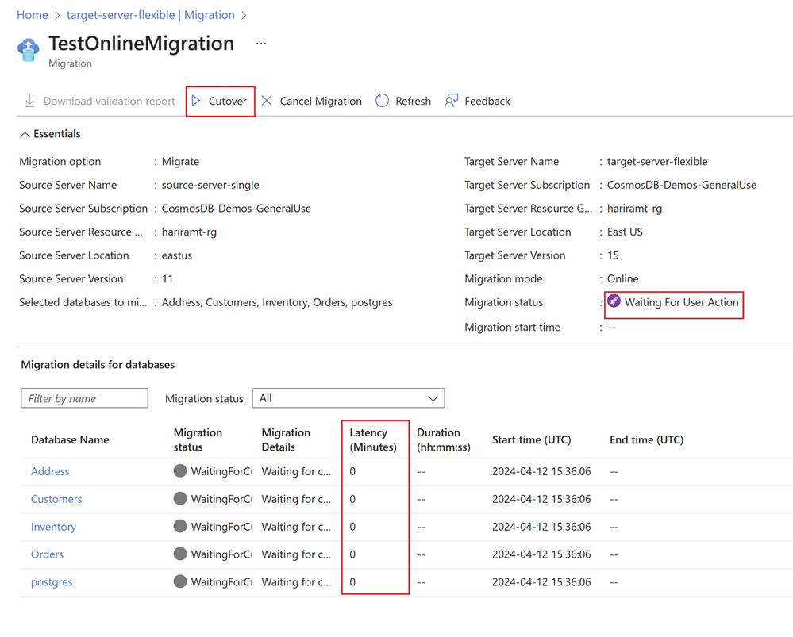Image resolution: width=793 pixels, height=637 pixels.
Task: Open the Customers database link
Action: [56, 499]
